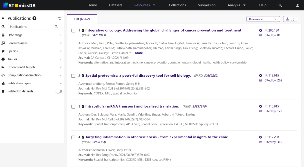
Task: Open PMID 34751943 link
Action: click(x=98, y=35)
